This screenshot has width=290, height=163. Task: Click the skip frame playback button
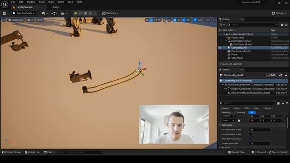click(x=81, y=13)
